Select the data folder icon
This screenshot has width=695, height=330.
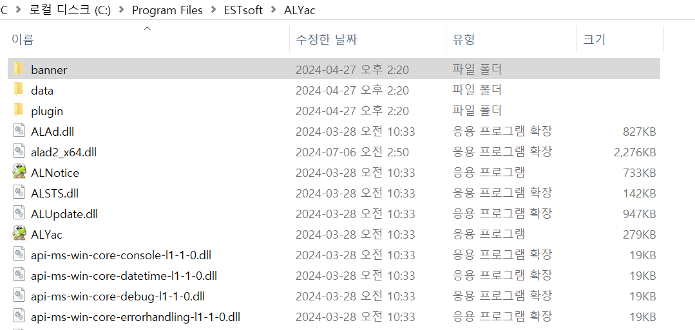pyautogui.click(x=19, y=89)
